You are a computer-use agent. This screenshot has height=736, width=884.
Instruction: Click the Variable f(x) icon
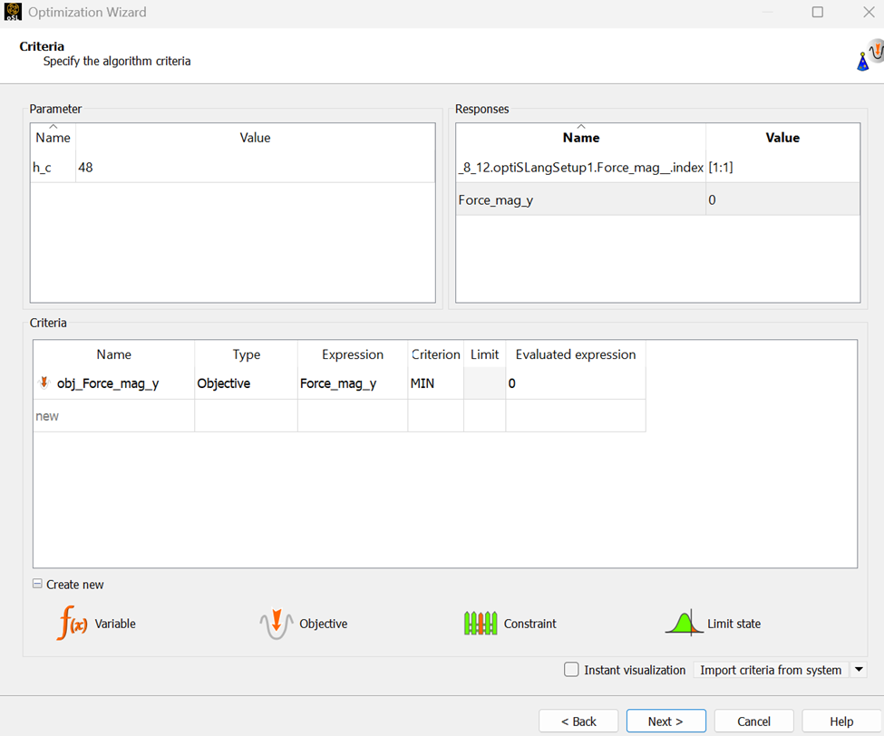coord(73,624)
